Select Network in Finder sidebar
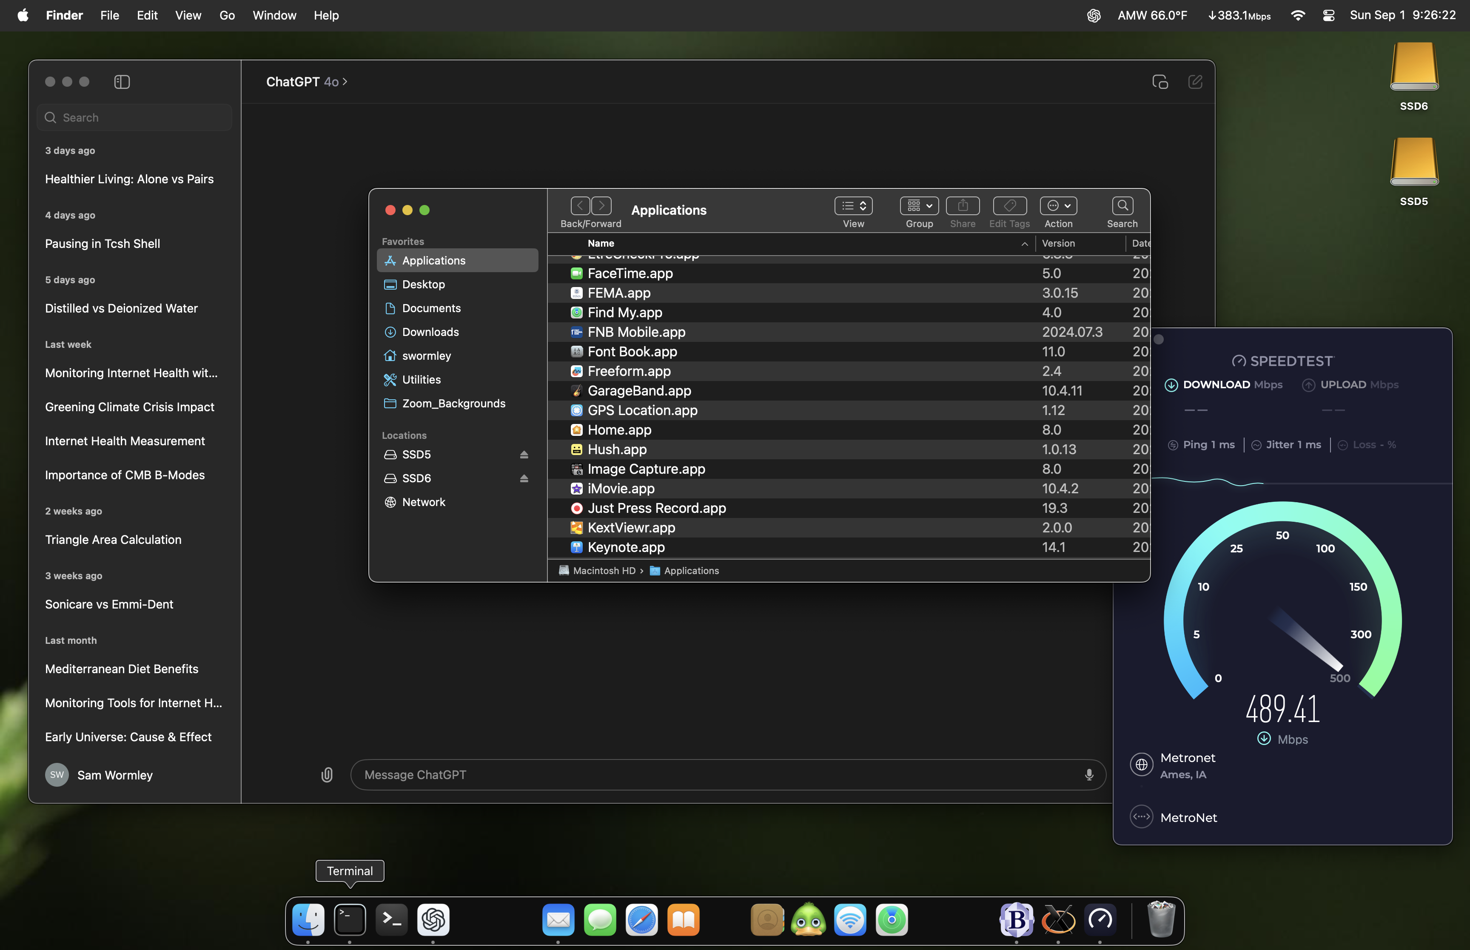The height and width of the screenshot is (950, 1470). coord(457,502)
